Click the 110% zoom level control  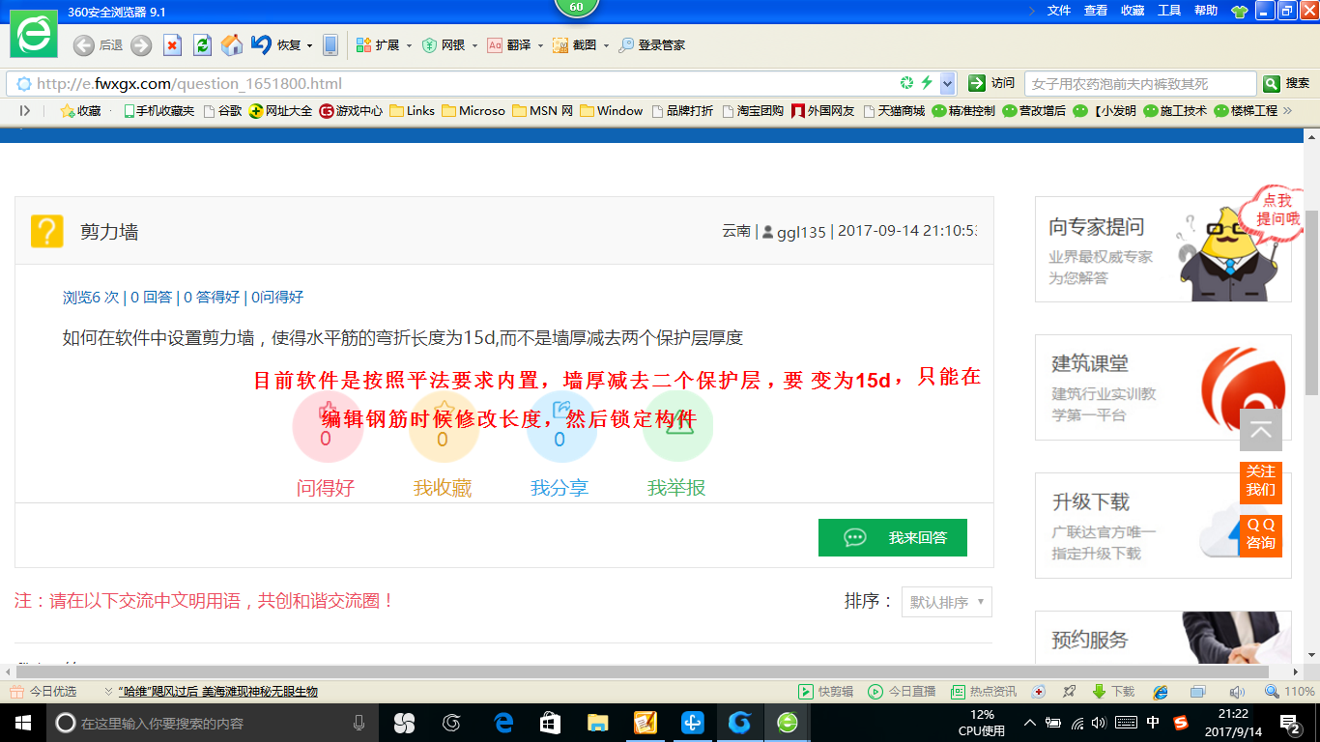click(x=1290, y=692)
